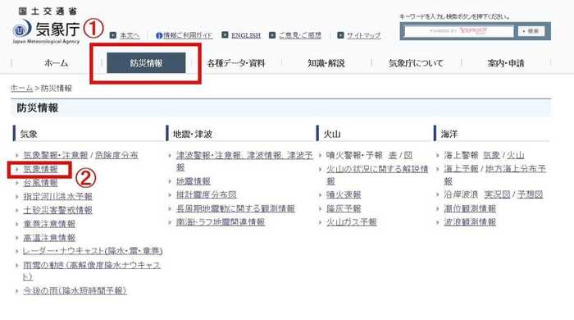Open 竜巻注意情報 link

coord(49,224)
